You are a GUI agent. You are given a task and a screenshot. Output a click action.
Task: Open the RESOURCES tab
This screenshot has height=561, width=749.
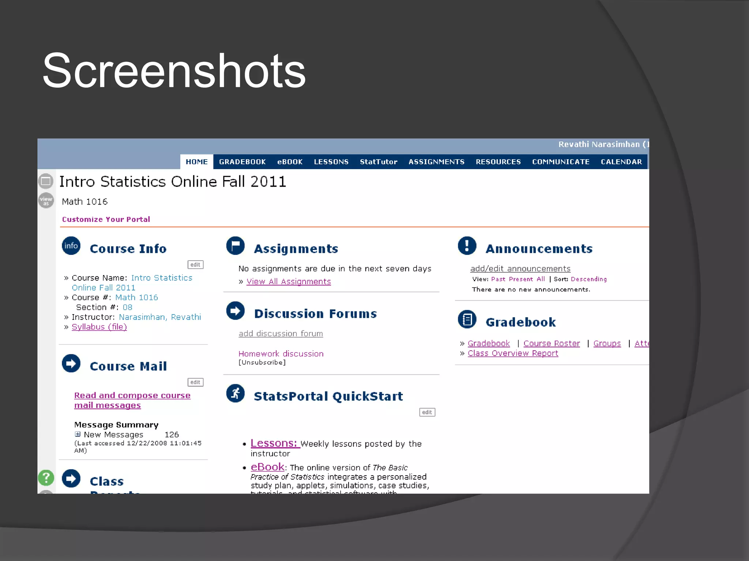click(x=498, y=162)
